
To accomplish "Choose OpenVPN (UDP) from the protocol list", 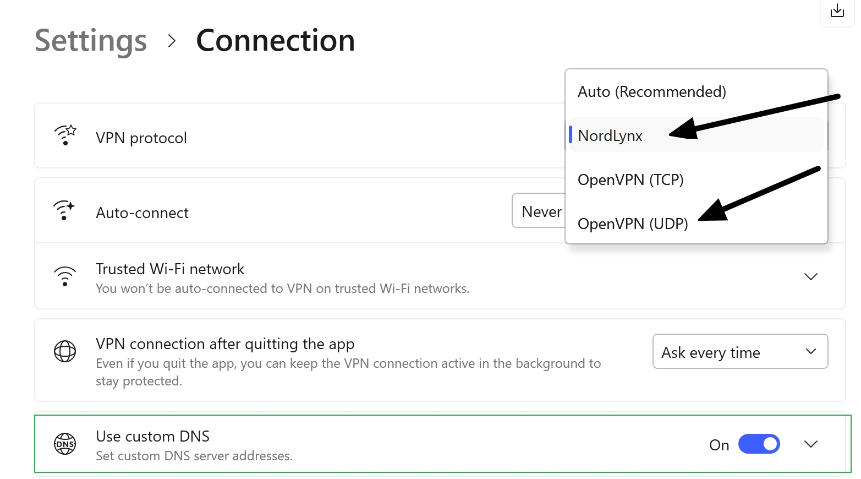I will pos(632,224).
